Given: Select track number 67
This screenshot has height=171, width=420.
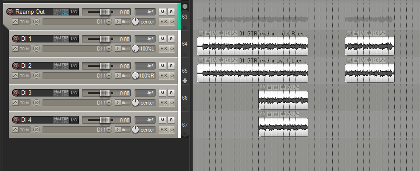Looking at the screenshot, I should pos(185,125).
